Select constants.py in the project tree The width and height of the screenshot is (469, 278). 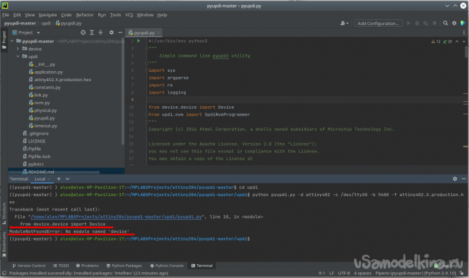click(x=46, y=87)
